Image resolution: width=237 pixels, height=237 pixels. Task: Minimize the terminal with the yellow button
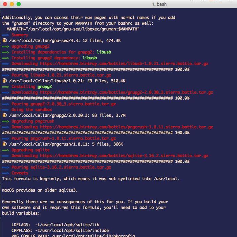(12, 4)
